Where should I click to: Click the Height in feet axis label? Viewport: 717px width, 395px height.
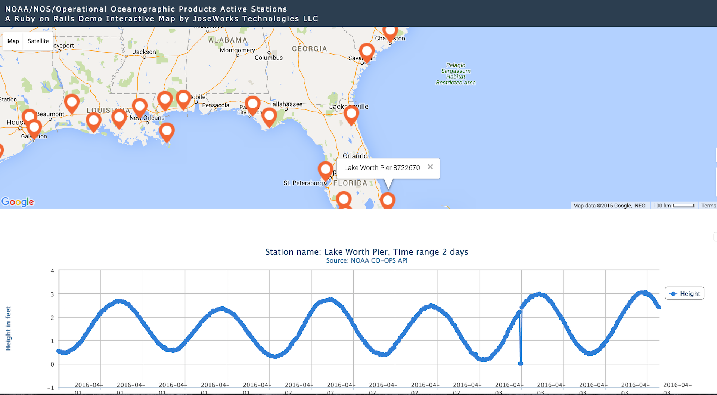click(8, 328)
